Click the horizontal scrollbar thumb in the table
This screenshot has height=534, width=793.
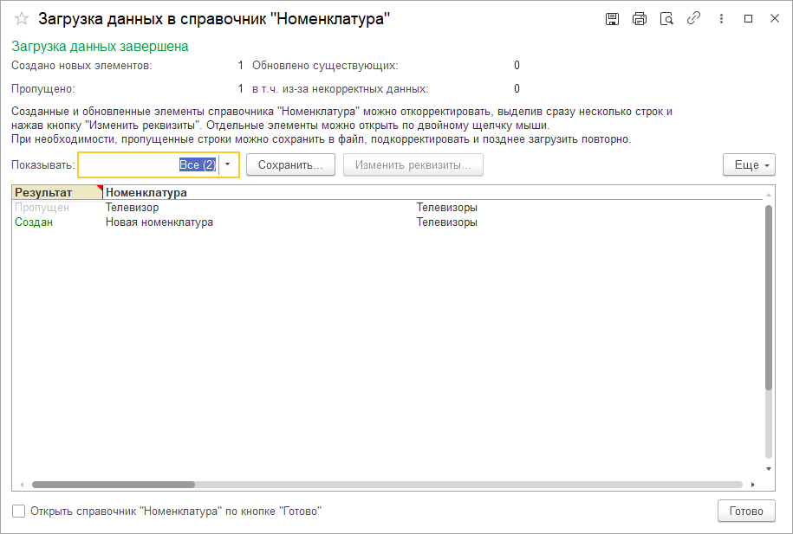click(x=113, y=485)
